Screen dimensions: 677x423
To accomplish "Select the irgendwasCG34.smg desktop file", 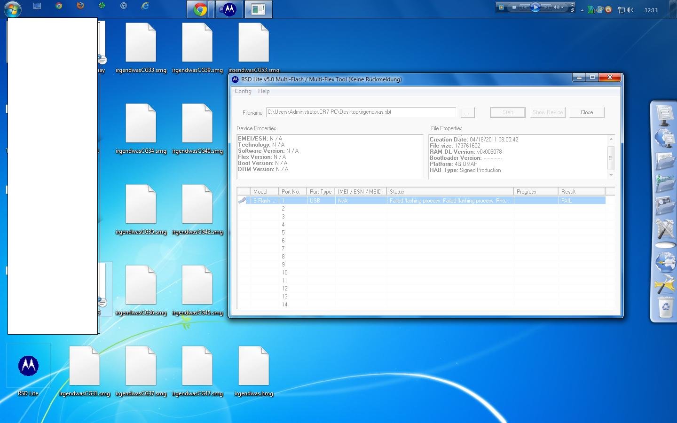I will click(x=141, y=130).
